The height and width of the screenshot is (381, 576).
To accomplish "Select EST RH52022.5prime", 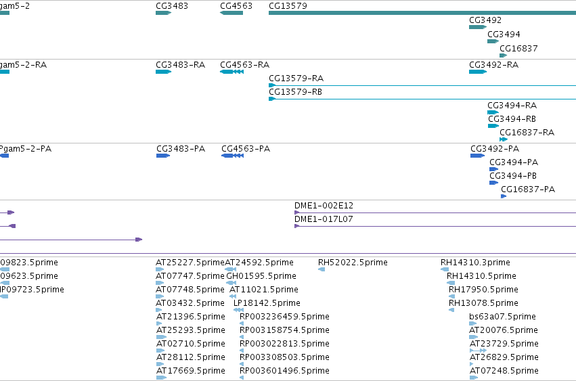I will coord(353,263).
